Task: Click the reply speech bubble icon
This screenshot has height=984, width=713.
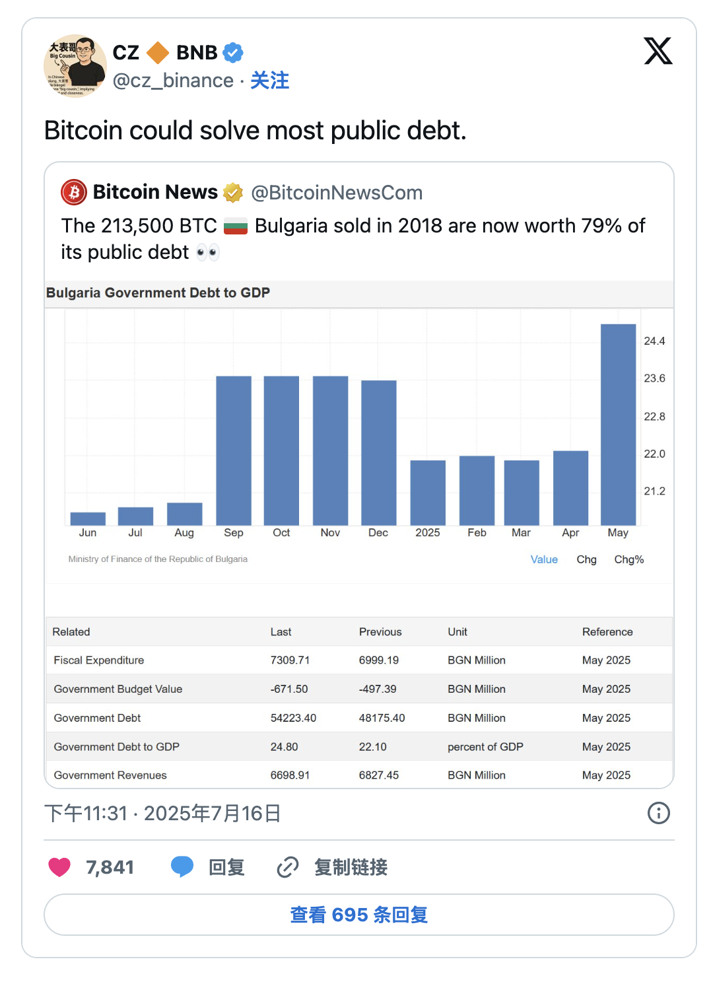Action: 182,867
